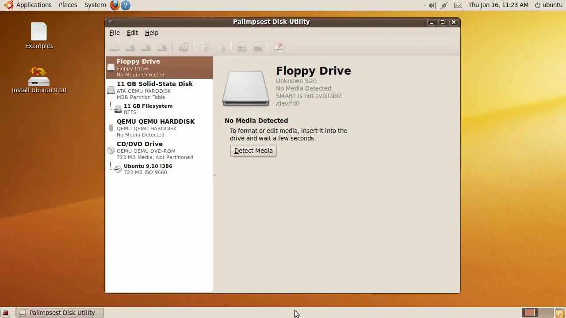
Task: Click the Install Ubuntu 9.10 desktop icon
Action: click(39, 80)
